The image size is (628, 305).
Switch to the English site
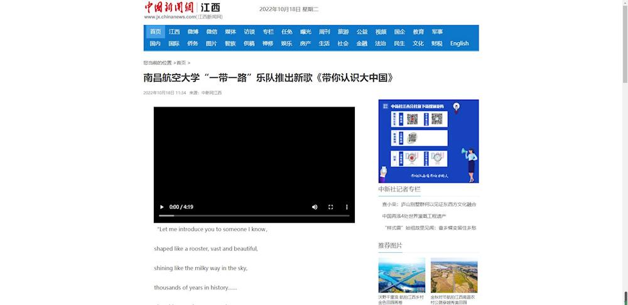coord(459,44)
